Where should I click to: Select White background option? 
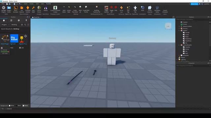click(x=12, y=106)
